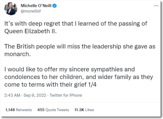
Task: Click the "It's with deep regret" opening line
Action: 76,23
